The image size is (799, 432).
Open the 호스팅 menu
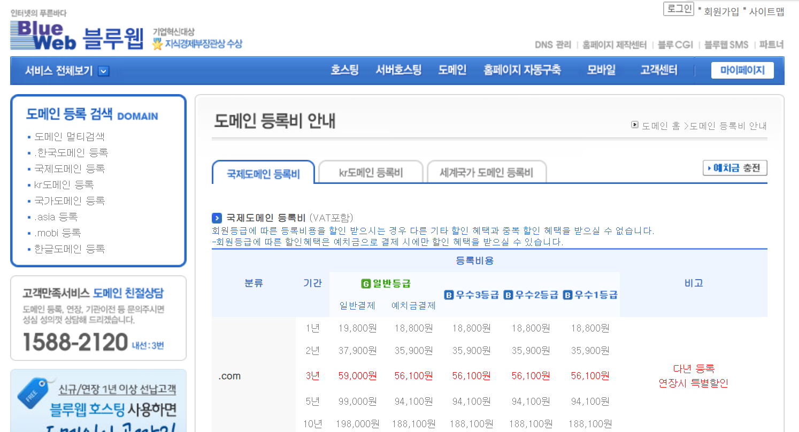[345, 70]
